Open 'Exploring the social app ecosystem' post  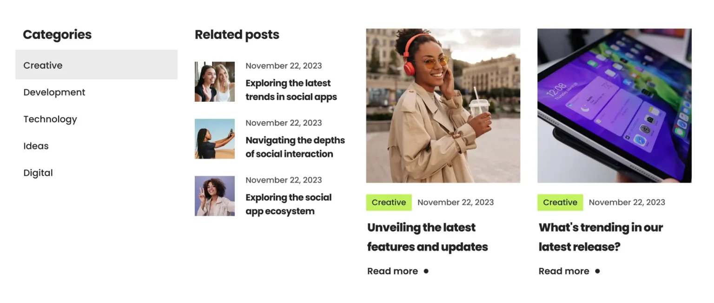pyautogui.click(x=289, y=204)
